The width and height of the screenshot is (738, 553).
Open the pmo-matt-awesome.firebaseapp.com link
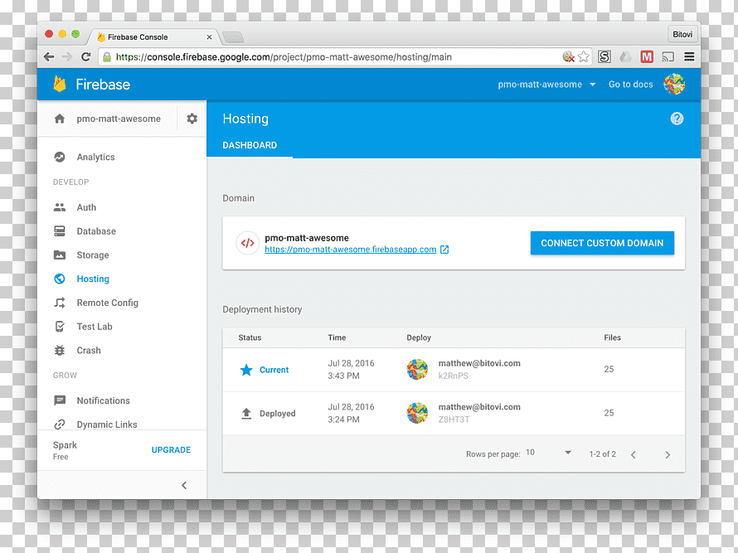(x=350, y=250)
